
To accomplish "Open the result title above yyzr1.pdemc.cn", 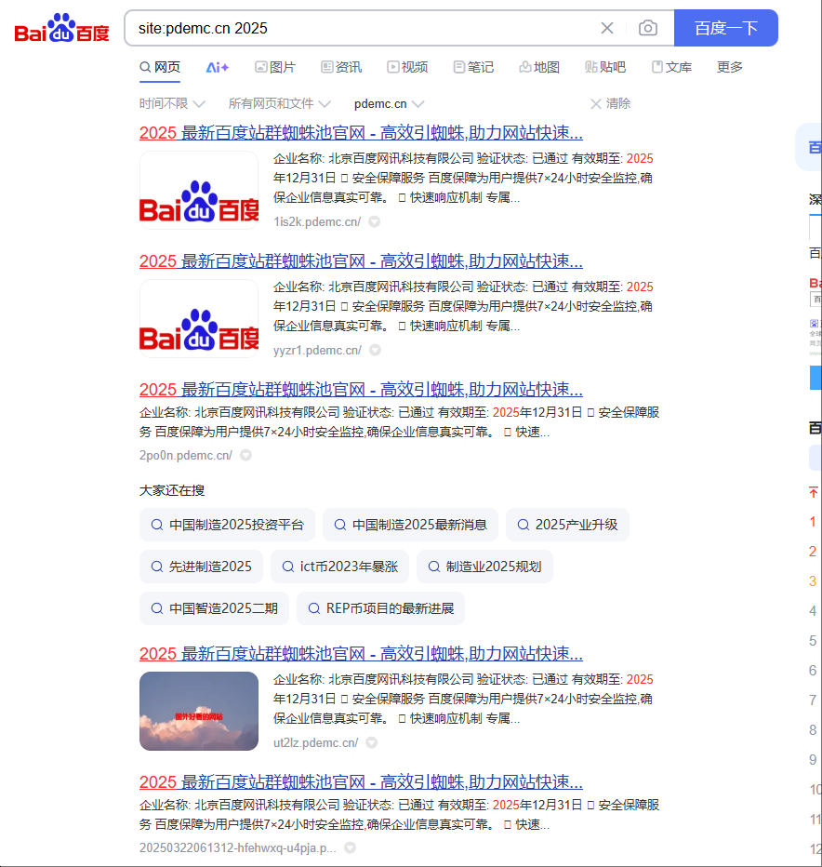I will click(x=361, y=261).
